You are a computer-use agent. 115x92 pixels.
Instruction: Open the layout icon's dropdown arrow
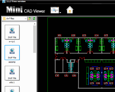pos(60,13)
